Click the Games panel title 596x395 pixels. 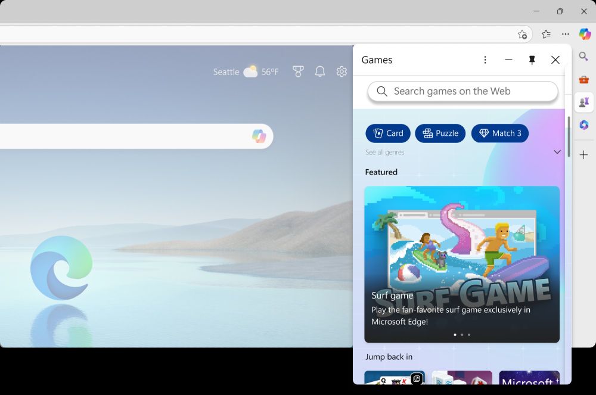(377, 60)
